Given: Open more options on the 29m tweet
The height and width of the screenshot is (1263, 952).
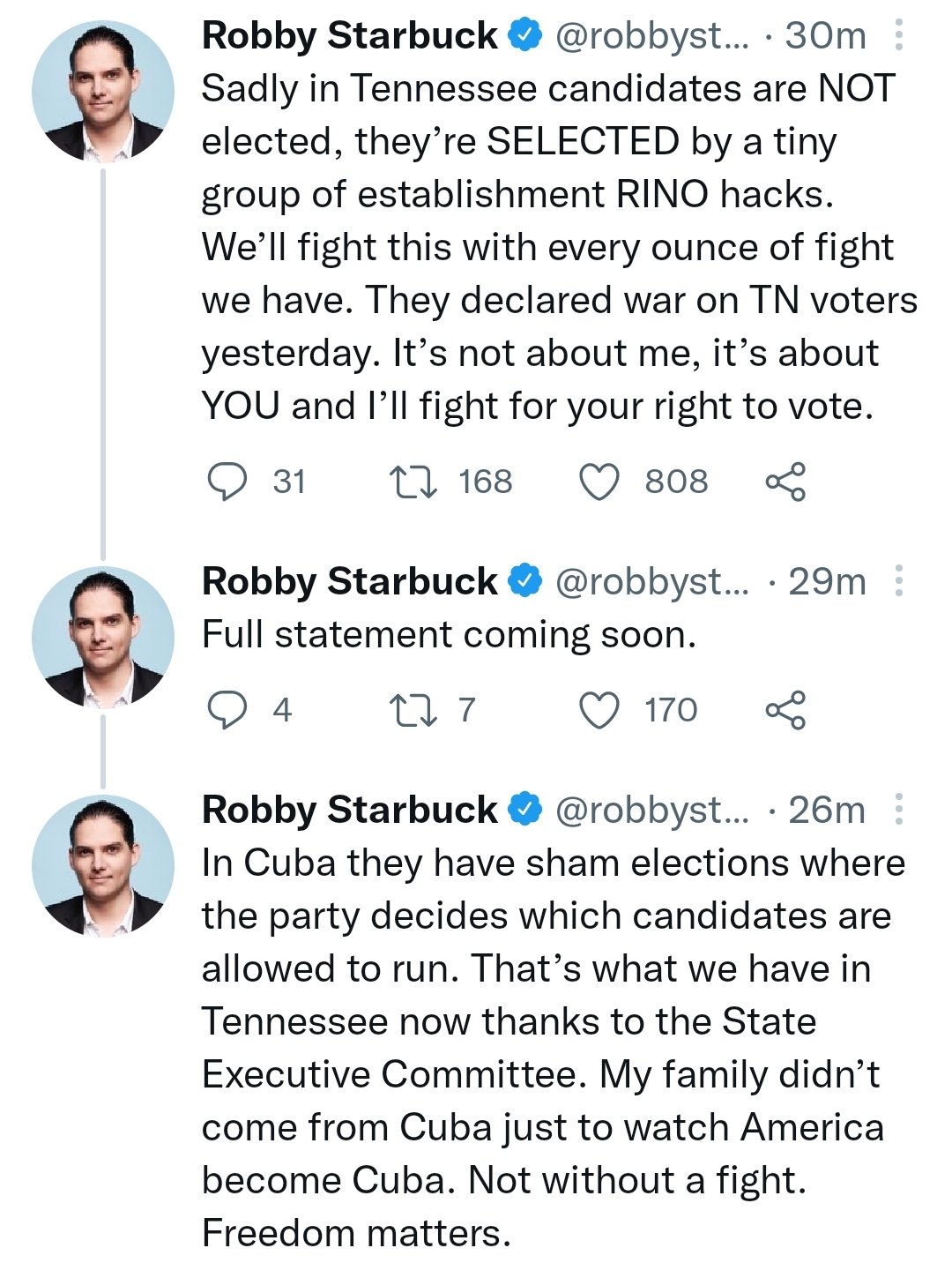Looking at the screenshot, I should click(x=898, y=581).
